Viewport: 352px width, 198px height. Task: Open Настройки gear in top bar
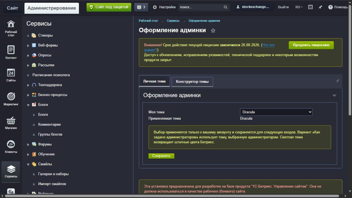164,7
